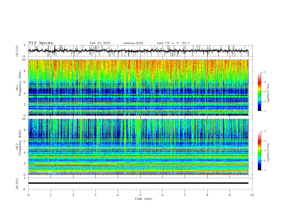284x219 pixels.
Task: Click the "2" tick on the time axis
Action: point(73,195)
